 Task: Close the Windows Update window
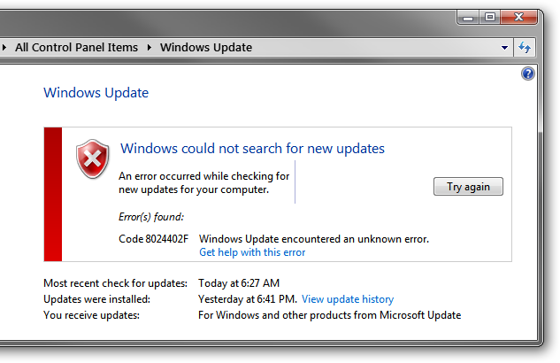click(518, 17)
